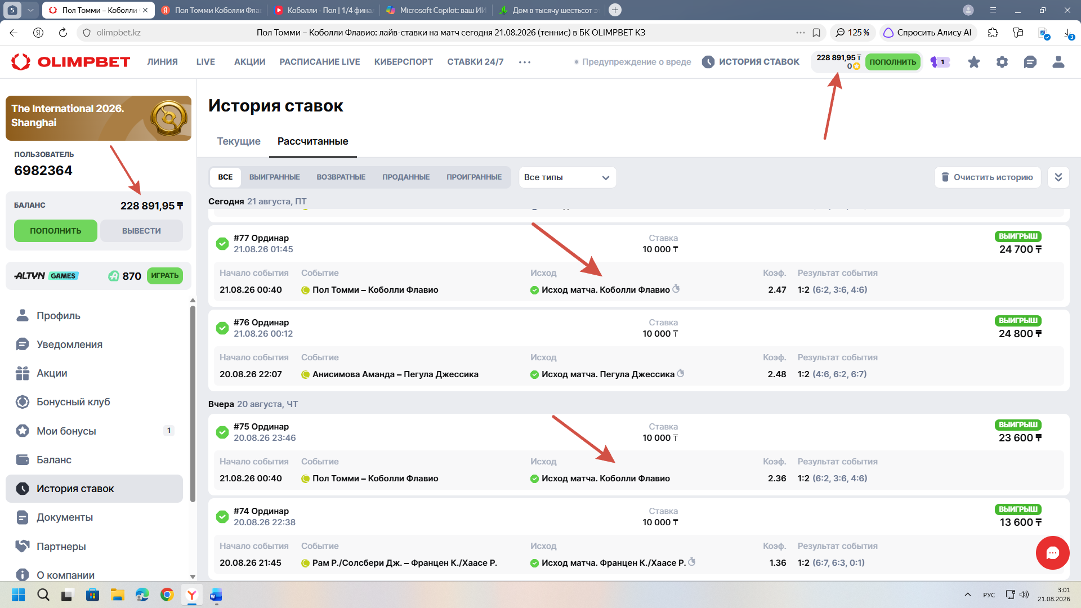The width and height of the screenshot is (1081, 608).
Task: Click the OLIMPBET logo
Action: click(x=71, y=62)
